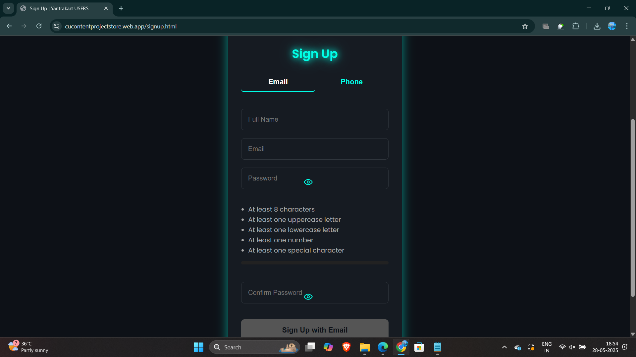This screenshot has width=636, height=357.
Task: Toggle Confirm Password visibility eye icon
Action: [308, 297]
